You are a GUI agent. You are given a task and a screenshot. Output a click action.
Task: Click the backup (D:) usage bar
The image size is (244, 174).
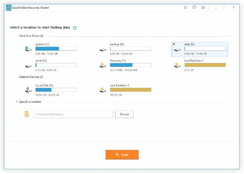click(130, 49)
